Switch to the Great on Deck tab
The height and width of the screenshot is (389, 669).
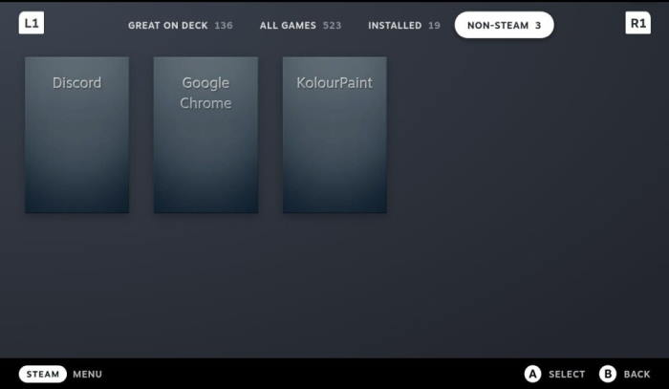pyautogui.click(x=181, y=26)
